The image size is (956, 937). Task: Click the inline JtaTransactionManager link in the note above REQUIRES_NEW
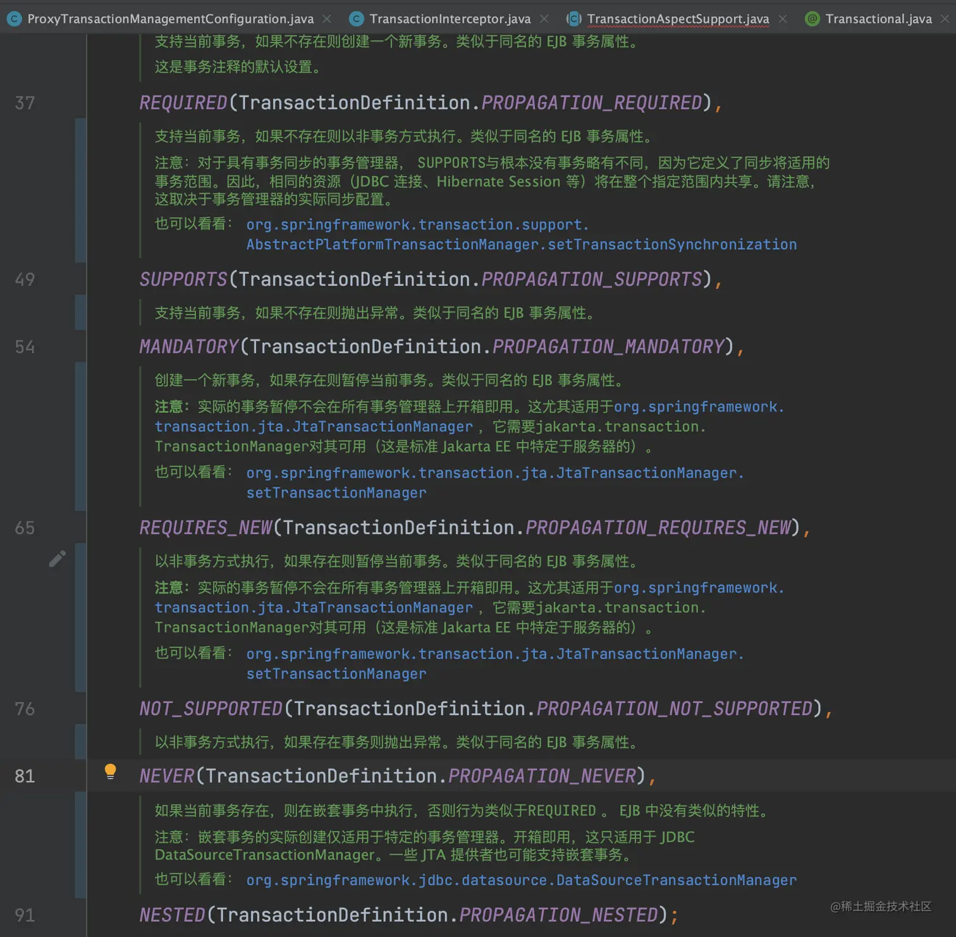[314, 427]
